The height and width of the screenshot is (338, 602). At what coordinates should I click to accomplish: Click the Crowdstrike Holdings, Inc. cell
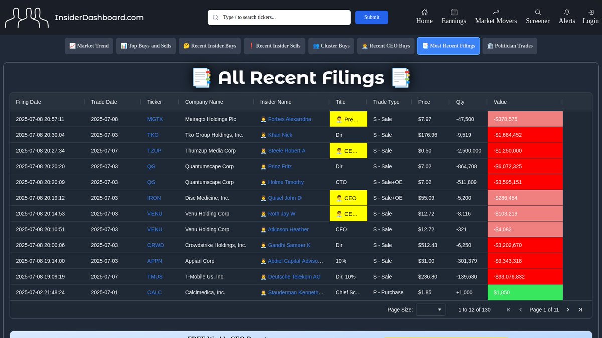pyautogui.click(x=216, y=245)
